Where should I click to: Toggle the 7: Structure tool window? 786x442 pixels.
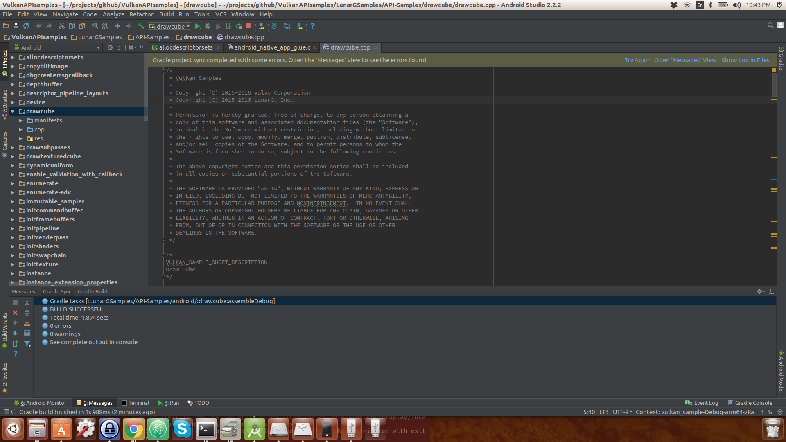coord(5,104)
